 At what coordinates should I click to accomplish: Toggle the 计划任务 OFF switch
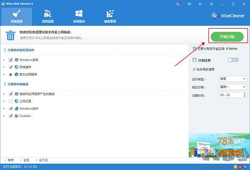[x=233, y=60]
